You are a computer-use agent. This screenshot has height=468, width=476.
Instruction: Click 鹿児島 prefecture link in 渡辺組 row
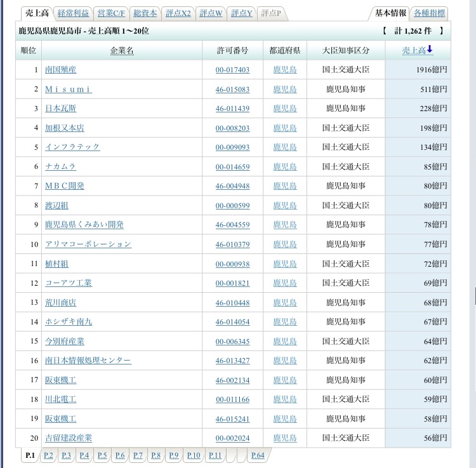pyautogui.click(x=285, y=206)
